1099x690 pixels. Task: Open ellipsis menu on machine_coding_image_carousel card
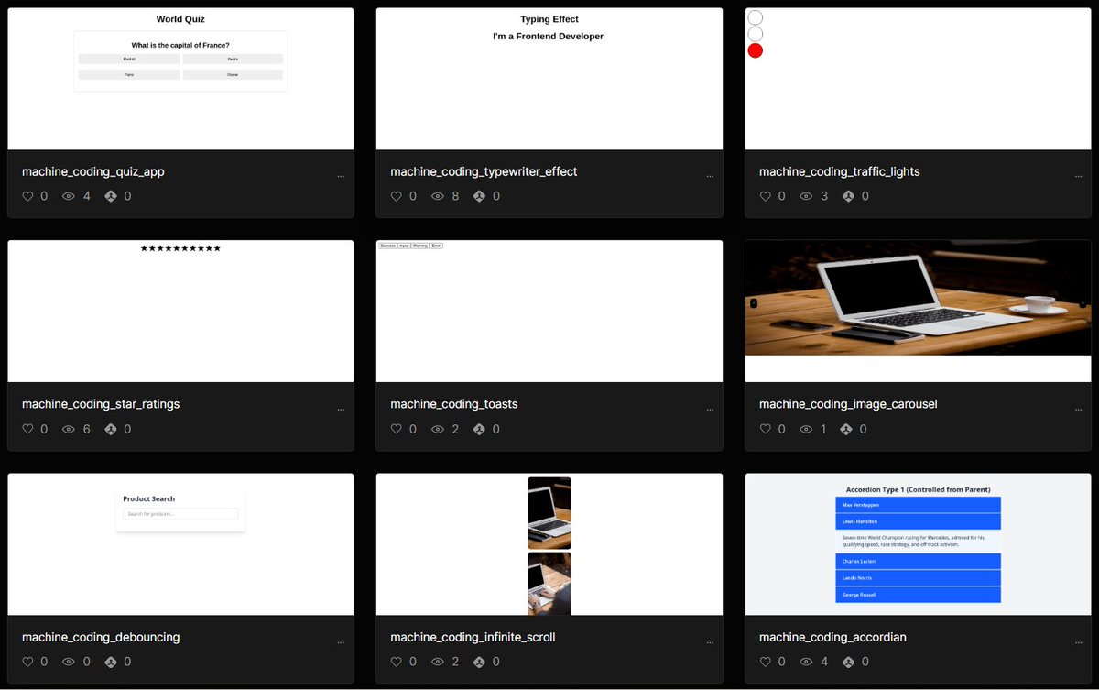[1079, 409]
